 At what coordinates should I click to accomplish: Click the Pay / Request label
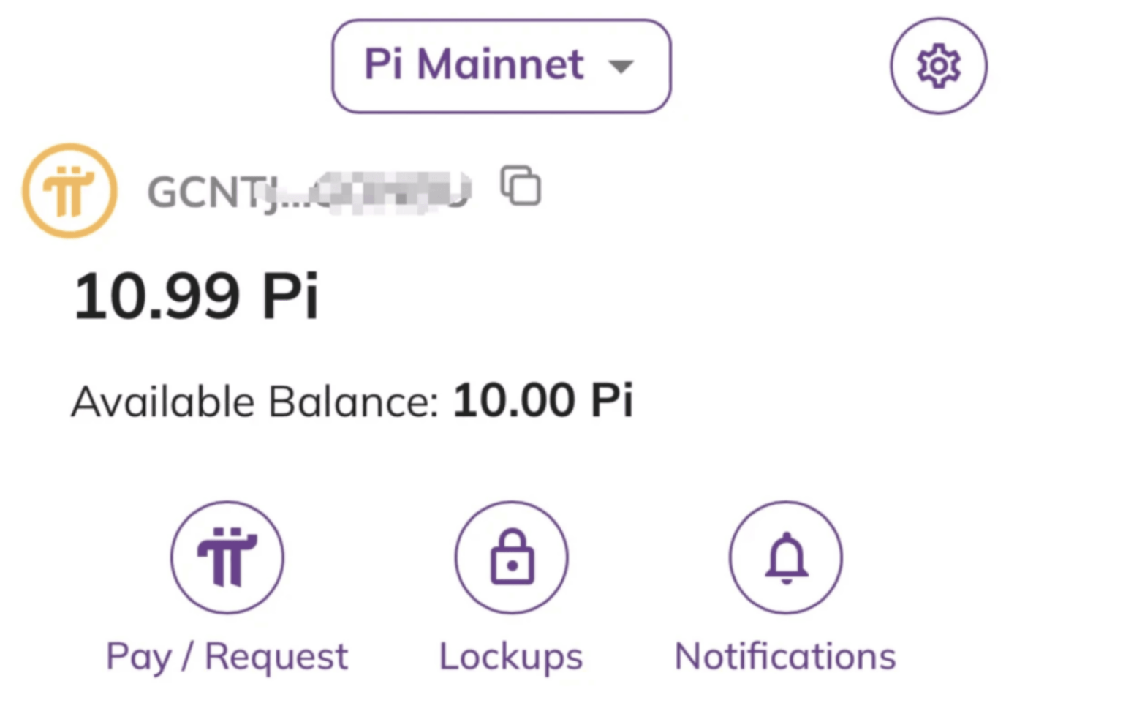click(x=227, y=655)
